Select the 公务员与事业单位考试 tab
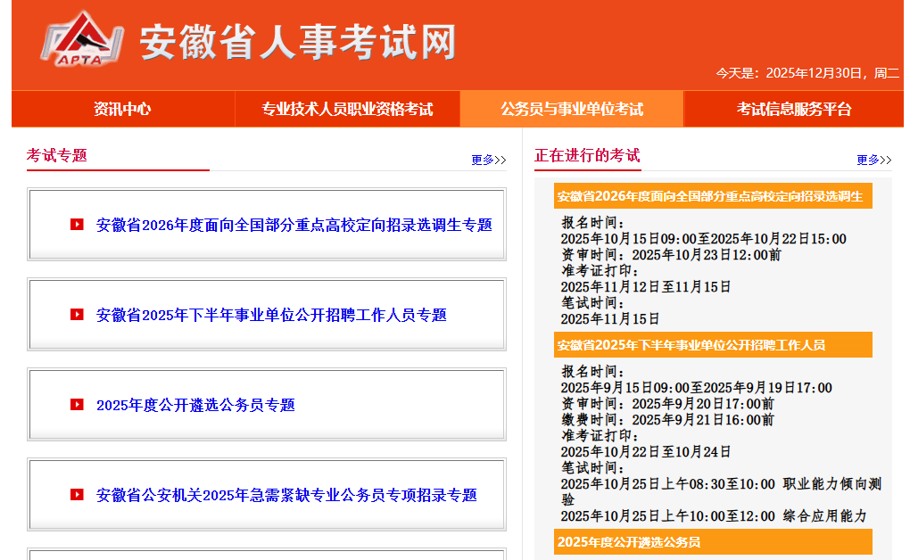The height and width of the screenshot is (560, 910). click(572, 109)
